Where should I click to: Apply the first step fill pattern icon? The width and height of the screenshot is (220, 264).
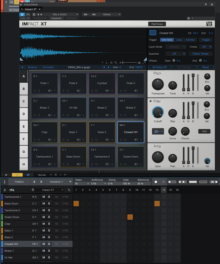point(172,182)
